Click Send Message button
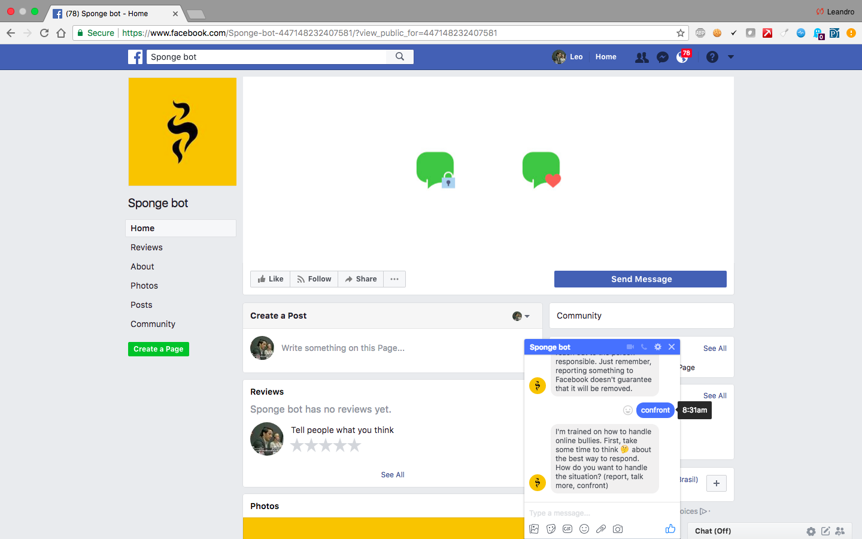Image resolution: width=862 pixels, height=539 pixels. tap(641, 279)
